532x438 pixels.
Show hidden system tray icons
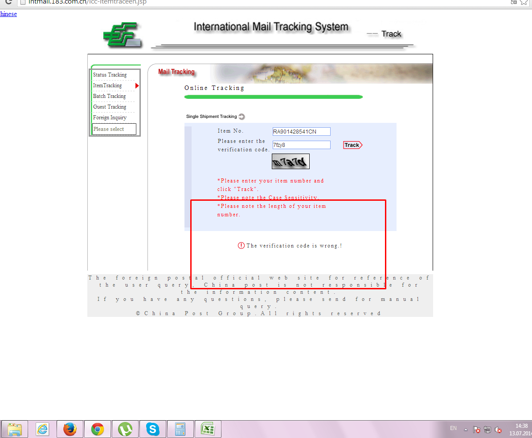click(x=466, y=430)
